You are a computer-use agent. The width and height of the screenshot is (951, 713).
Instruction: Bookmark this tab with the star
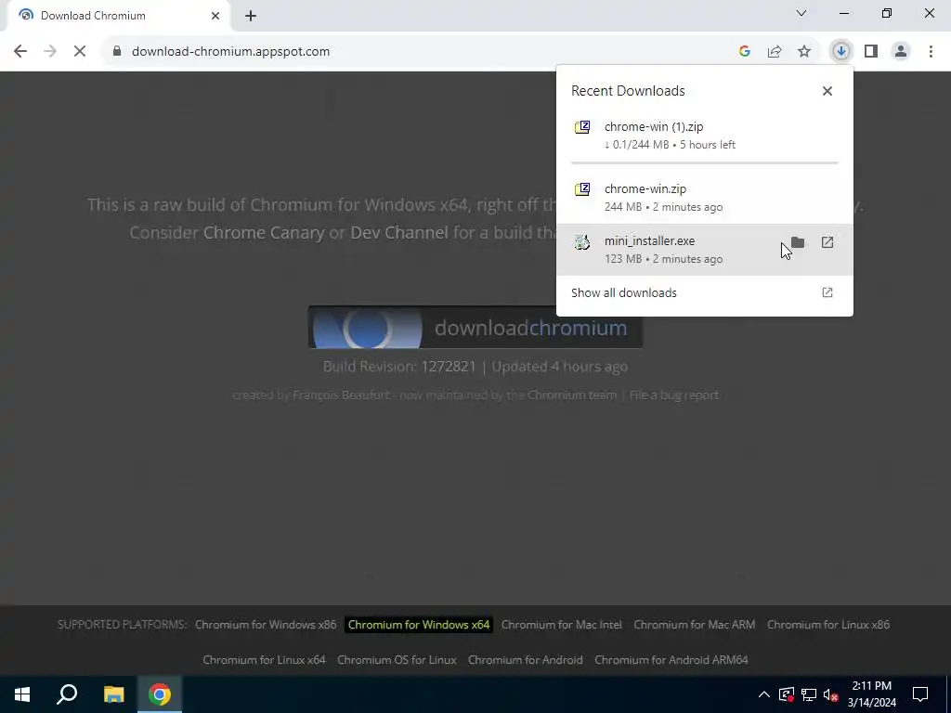tap(804, 52)
